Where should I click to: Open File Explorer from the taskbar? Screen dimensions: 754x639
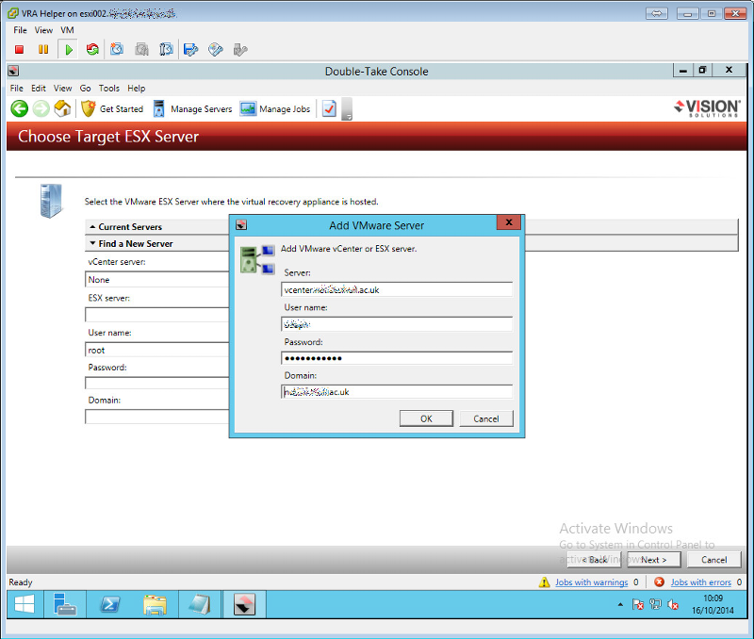[155, 604]
